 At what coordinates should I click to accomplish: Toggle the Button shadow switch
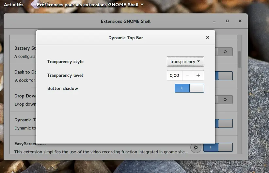pyautogui.click(x=189, y=88)
